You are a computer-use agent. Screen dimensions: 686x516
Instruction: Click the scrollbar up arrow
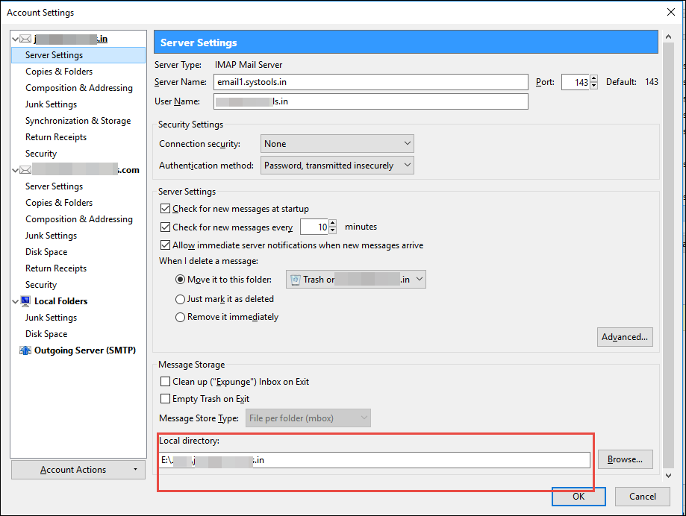(668, 37)
